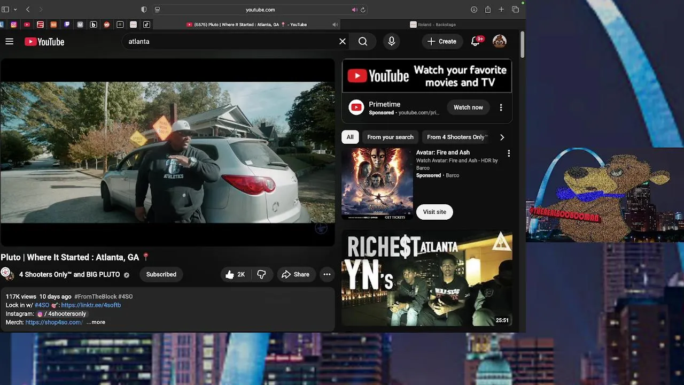Screen dimensions: 684x385
Task: Open the pinned TikTok tab
Action: coord(146,24)
